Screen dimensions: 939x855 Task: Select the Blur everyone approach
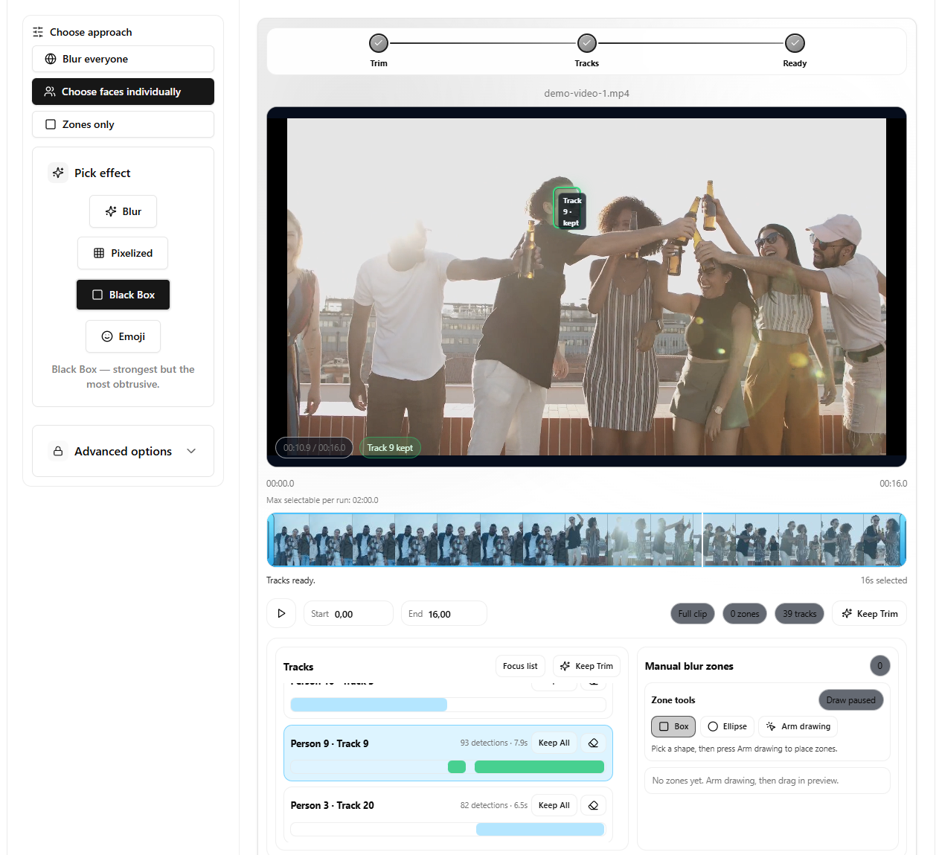[123, 60]
